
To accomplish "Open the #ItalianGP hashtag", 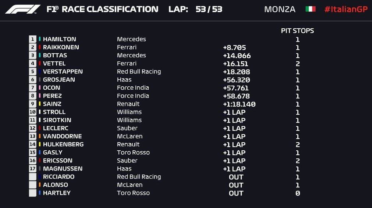I will [x=346, y=9].
